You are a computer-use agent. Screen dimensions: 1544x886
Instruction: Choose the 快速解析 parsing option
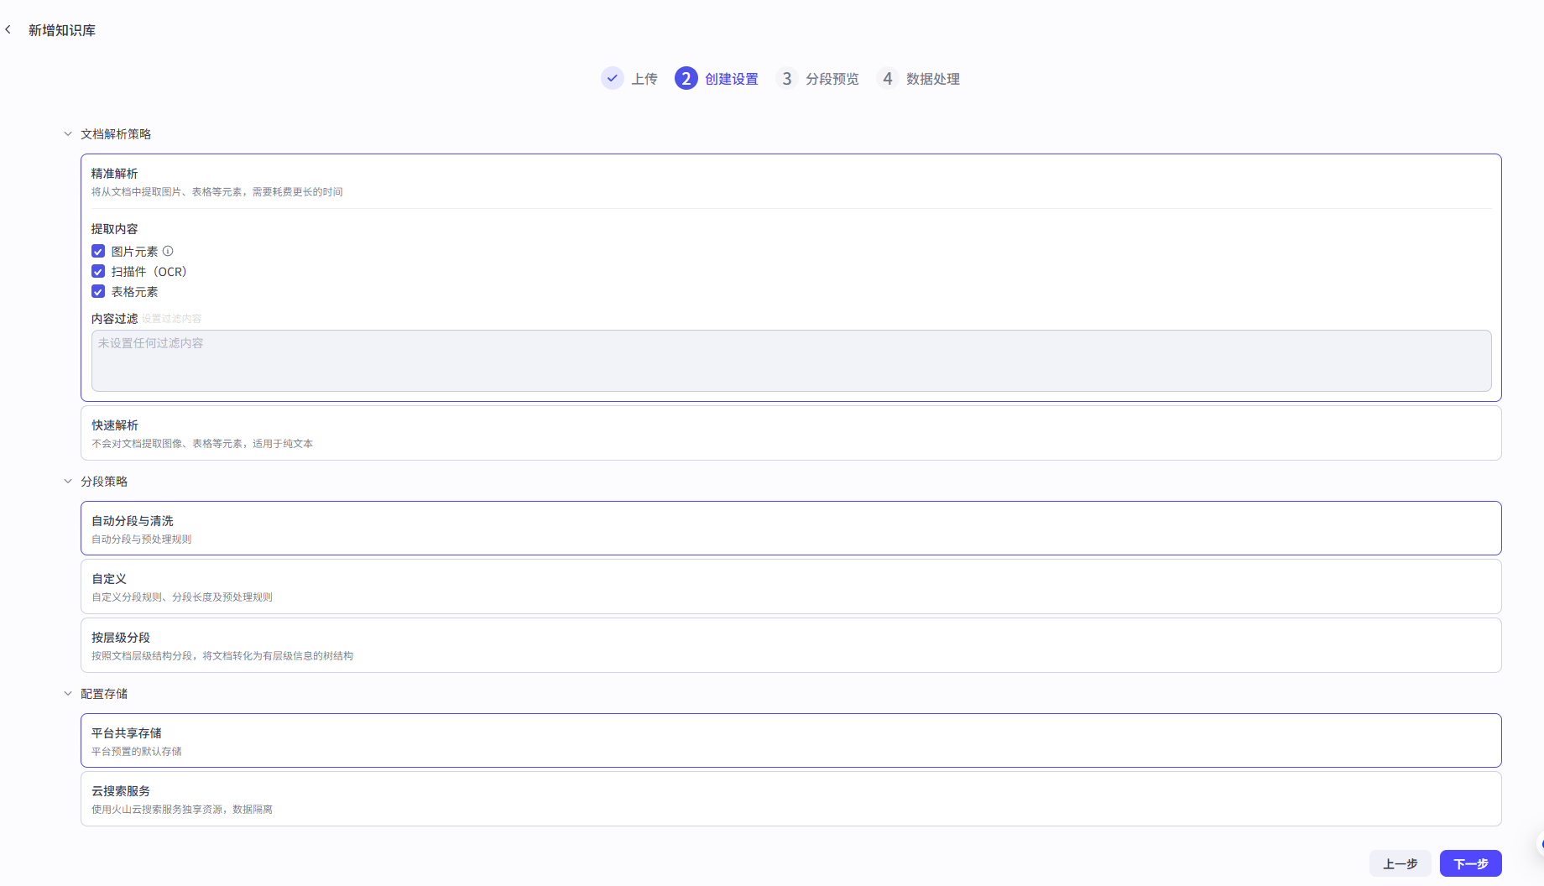pos(791,433)
